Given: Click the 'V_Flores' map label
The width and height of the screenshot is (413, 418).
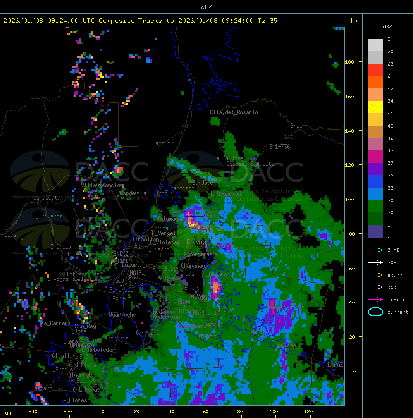Looking at the screenshot, I should [x=75, y=400].
